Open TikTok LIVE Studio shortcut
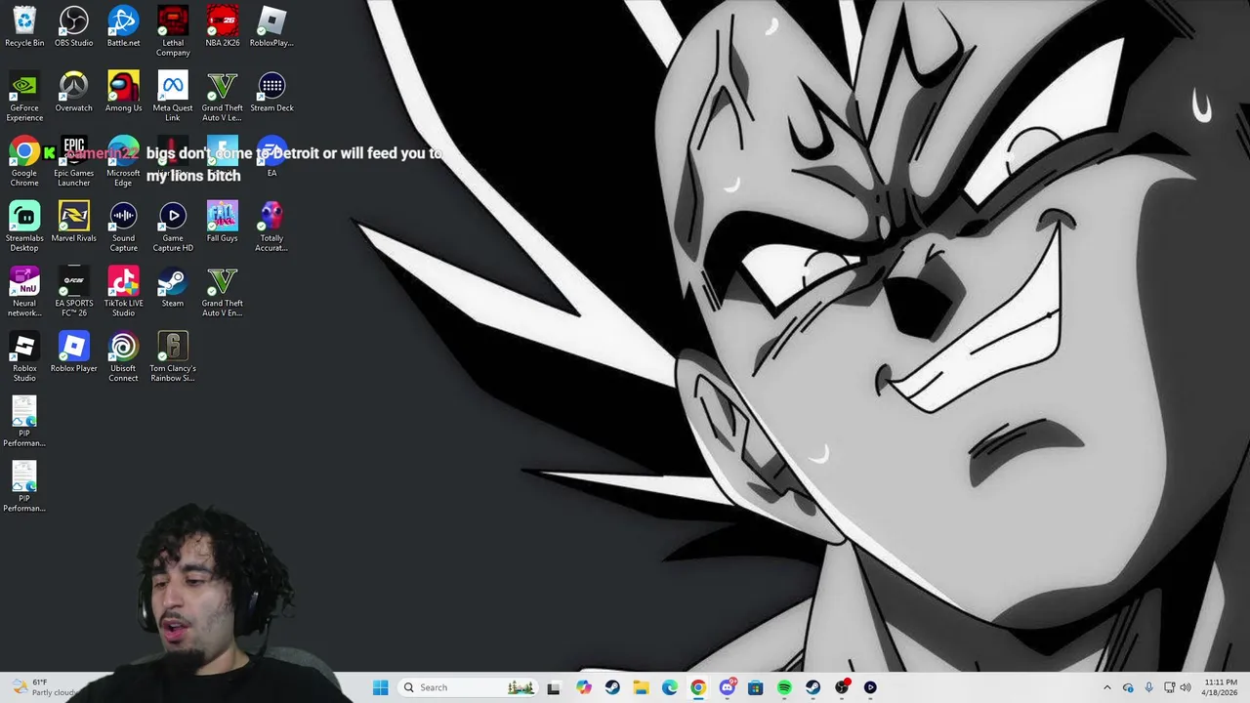 click(x=123, y=292)
